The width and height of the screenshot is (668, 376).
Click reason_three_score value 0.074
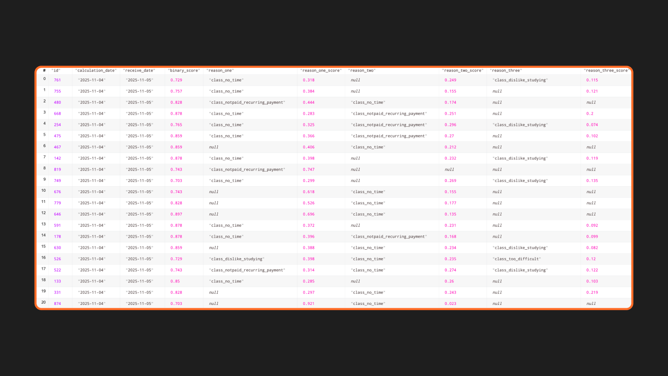[x=592, y=125]
